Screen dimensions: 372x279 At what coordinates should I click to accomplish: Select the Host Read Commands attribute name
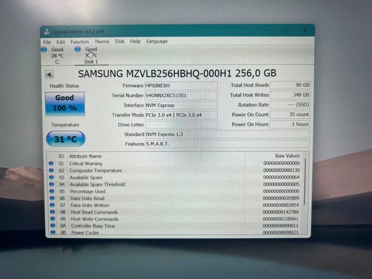(94, 212)
